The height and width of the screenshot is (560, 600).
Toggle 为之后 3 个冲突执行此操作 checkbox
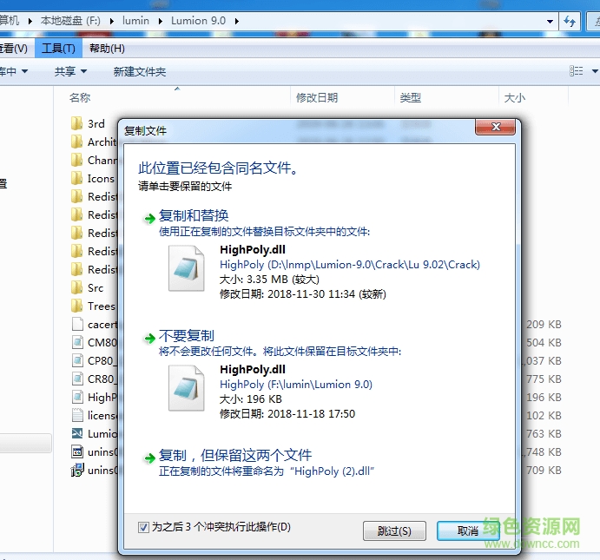[x=143, y=528]
